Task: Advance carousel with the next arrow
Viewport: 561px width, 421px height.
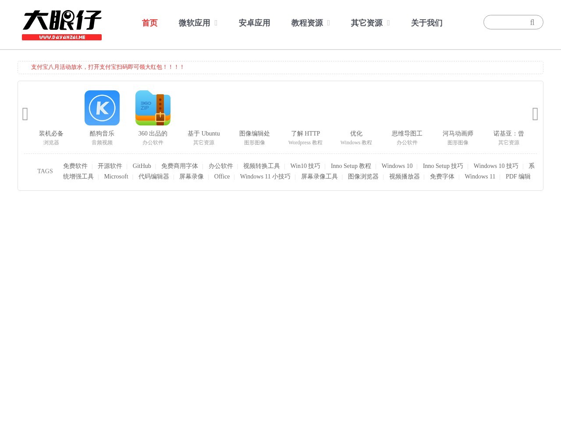Action: coord(535,114)
